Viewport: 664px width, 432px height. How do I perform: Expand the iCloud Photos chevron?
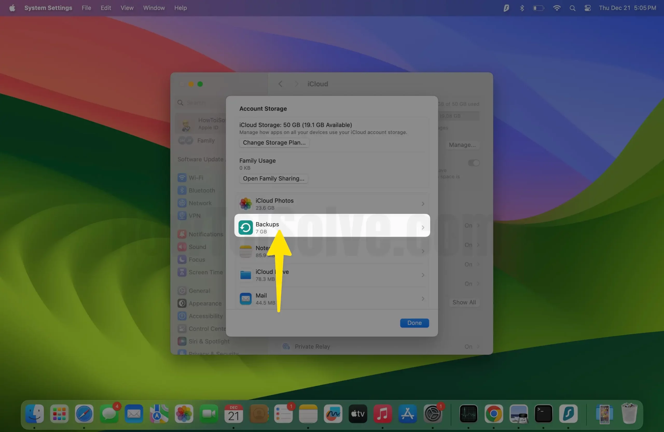(x=423, y=204)
